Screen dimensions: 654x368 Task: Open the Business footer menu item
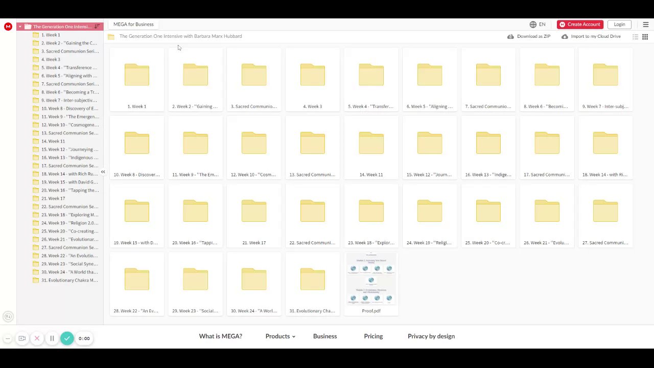click(325, 336)
